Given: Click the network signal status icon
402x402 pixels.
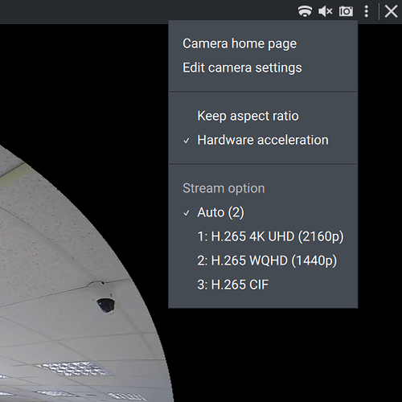Looking at the screenshot, I should click(x=305, y=11).
